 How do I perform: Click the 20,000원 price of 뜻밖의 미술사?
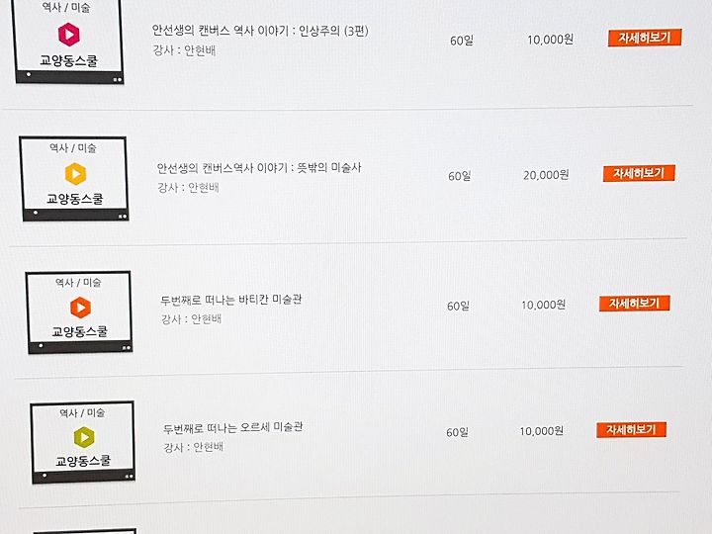pos(546,175)
